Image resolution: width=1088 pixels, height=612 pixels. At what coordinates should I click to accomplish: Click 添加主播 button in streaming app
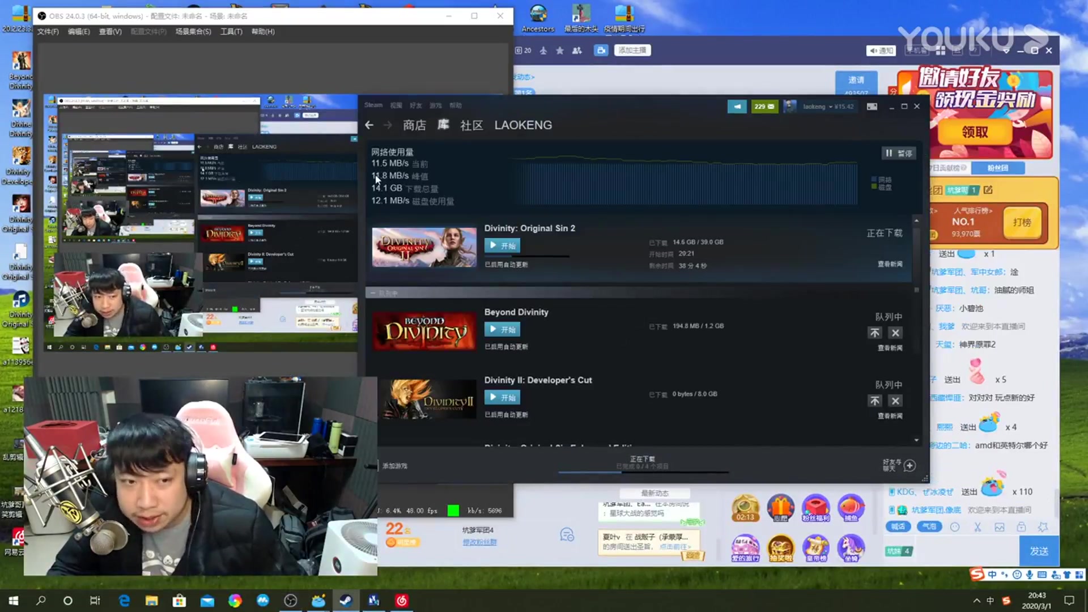(632, 50)
